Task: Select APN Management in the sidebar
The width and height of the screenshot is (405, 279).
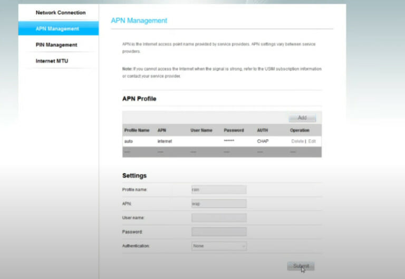Action: tap(57, 28)
